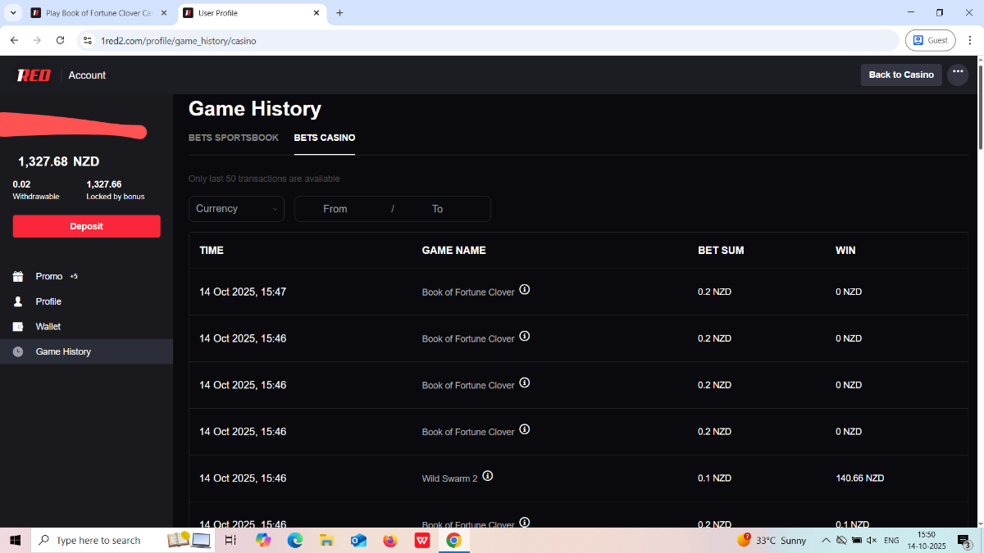Image resolution: width=984 pixels, height=553 pixels.
Task: Click info icon beside Wild Swarm 2
Action: click(x=488, y=476)
